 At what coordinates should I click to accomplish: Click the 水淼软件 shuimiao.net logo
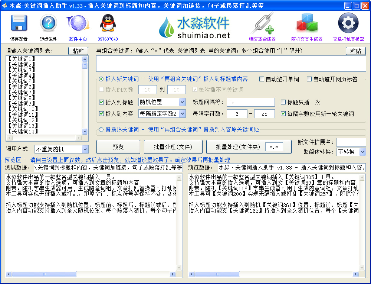[x=194, y=28]
